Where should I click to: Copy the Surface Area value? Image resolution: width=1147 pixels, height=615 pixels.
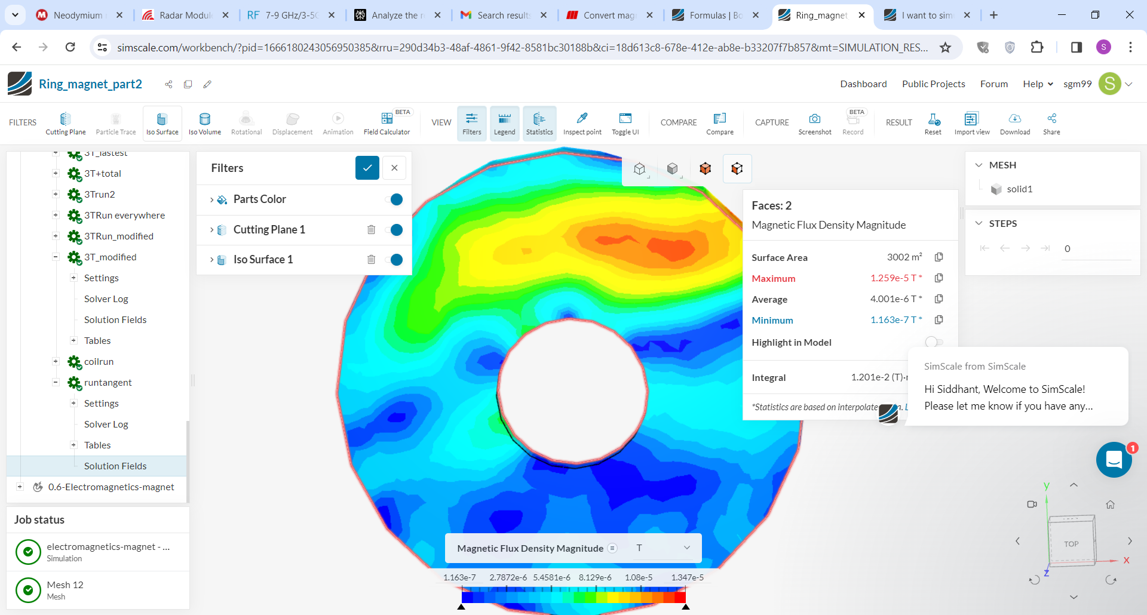939,257
